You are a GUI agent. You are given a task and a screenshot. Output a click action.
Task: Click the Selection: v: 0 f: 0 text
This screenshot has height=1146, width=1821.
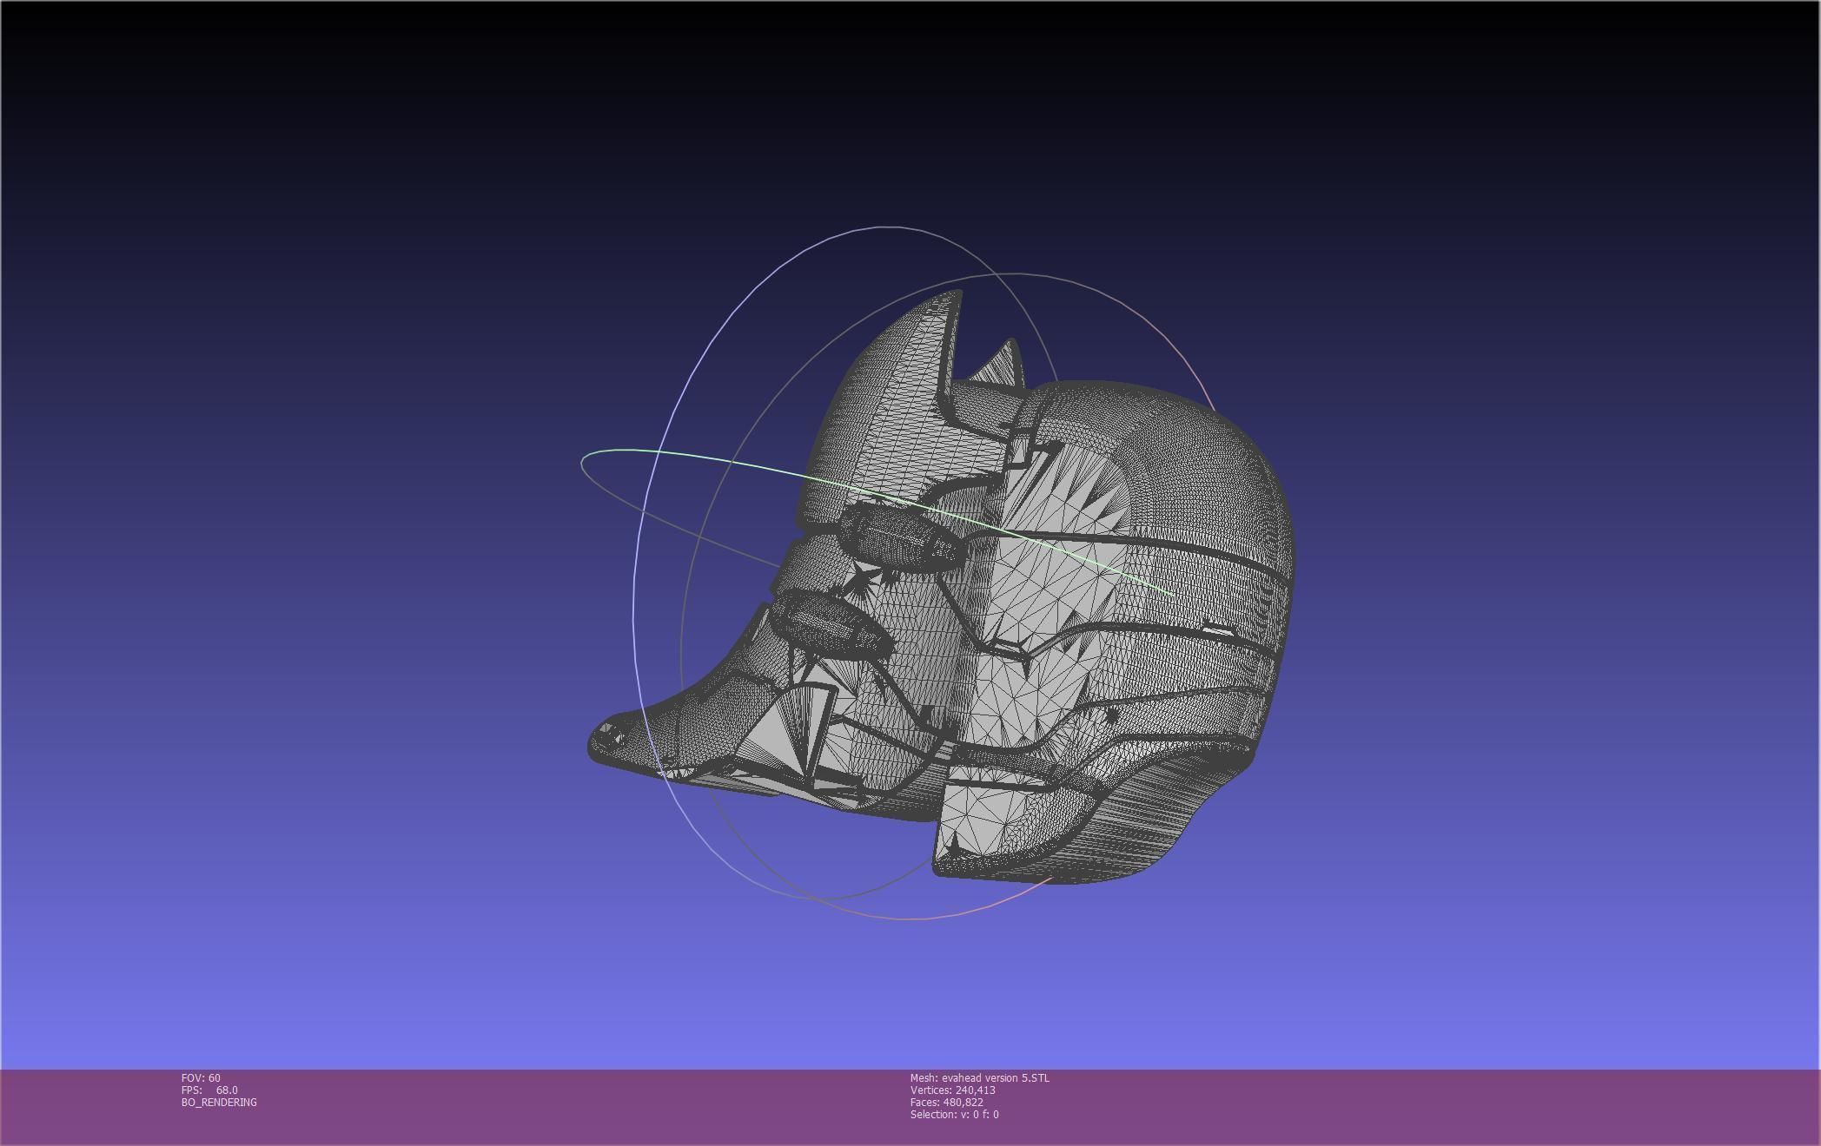(x=954, y=1114)
